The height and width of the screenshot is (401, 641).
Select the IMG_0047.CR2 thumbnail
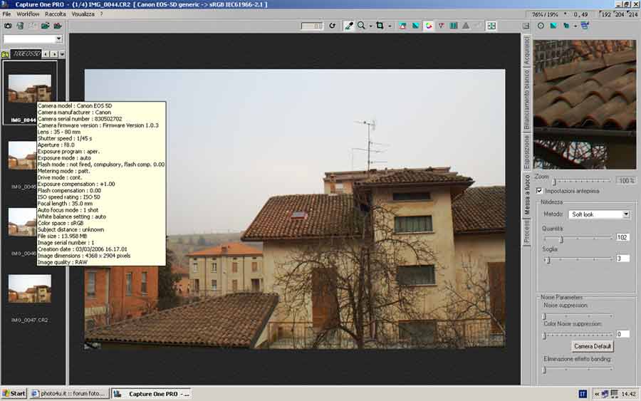point(29,288)
